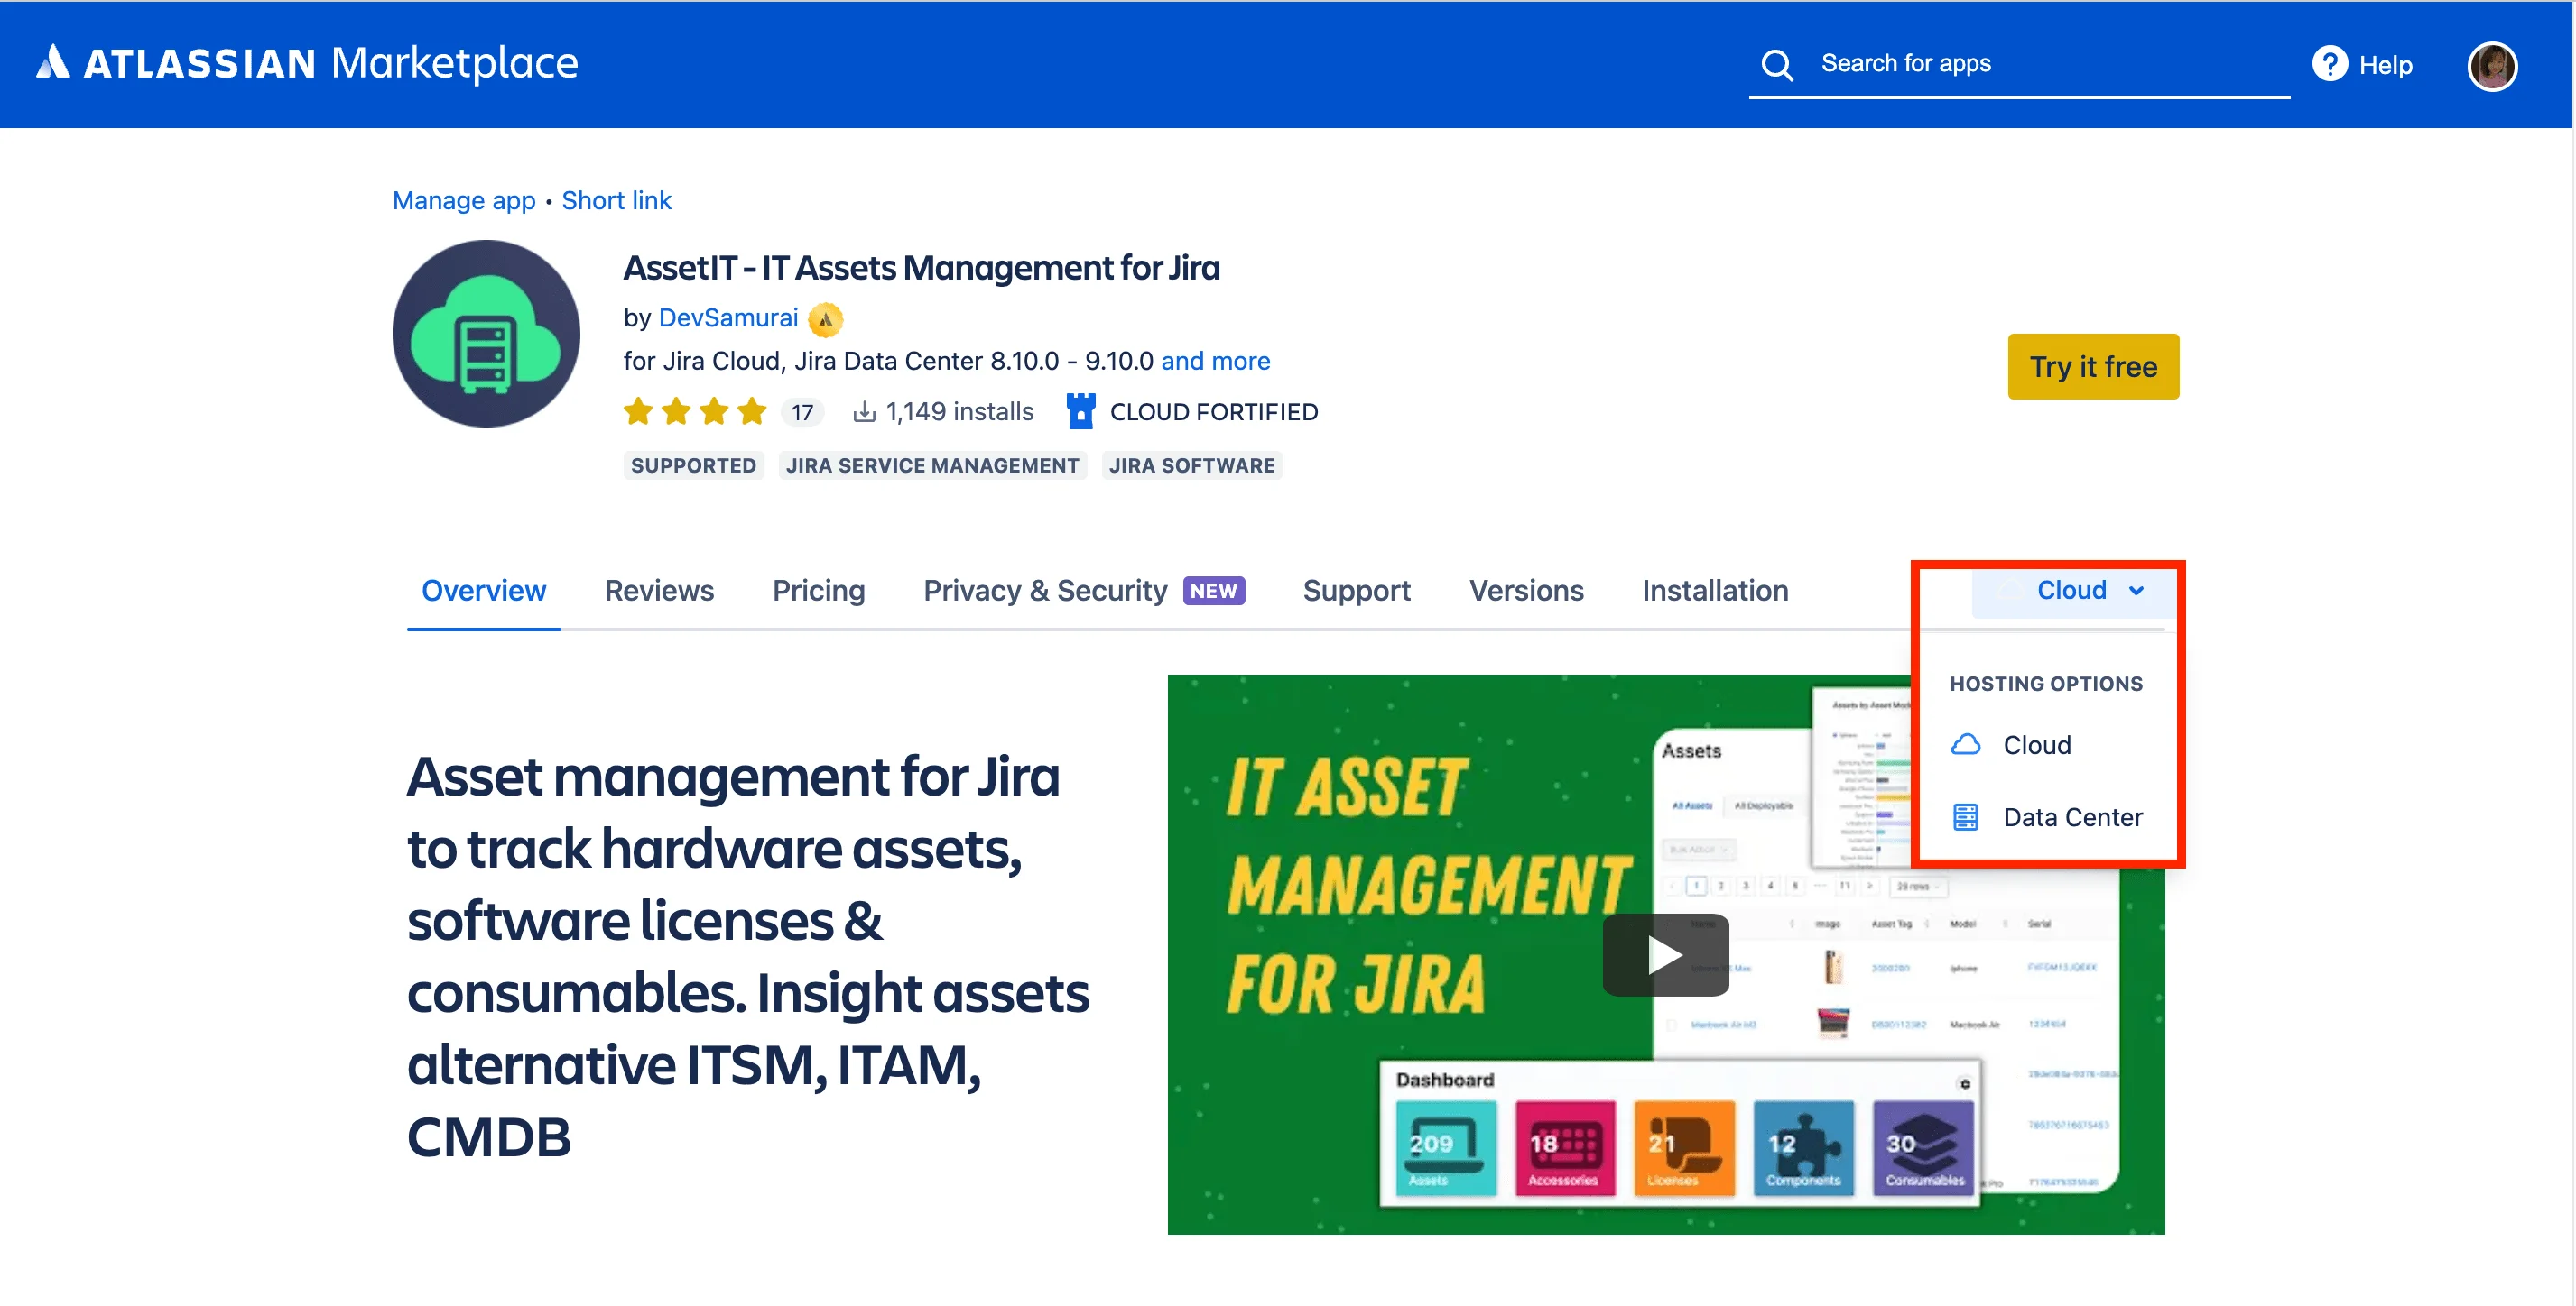This screenshot has width=2576, height=1306.
Task: Switch to the Versions tab
Action: point(1526,591)
